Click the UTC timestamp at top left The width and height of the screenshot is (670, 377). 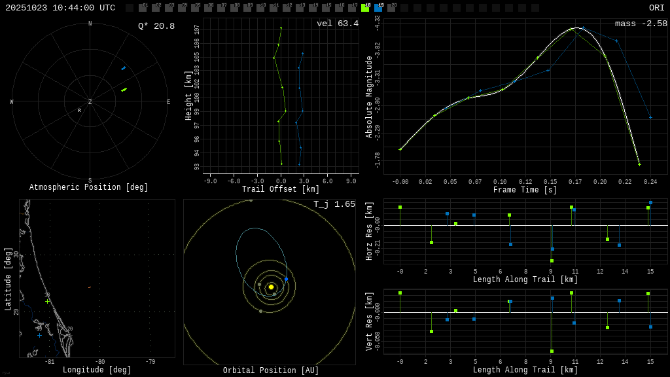60,8
